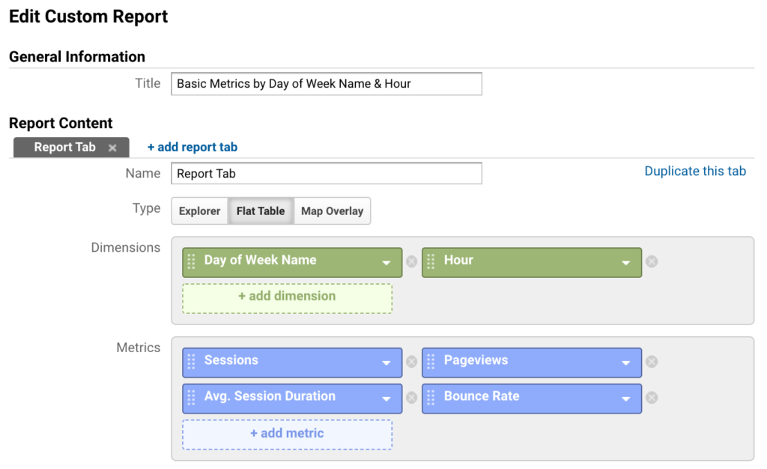
Task: Remove the Sessions metric
Action: [x=411, y=362]
